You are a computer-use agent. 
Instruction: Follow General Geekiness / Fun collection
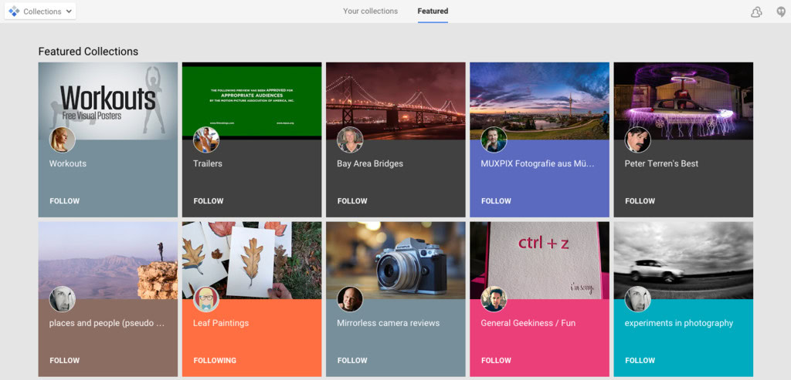click(496, 361)
